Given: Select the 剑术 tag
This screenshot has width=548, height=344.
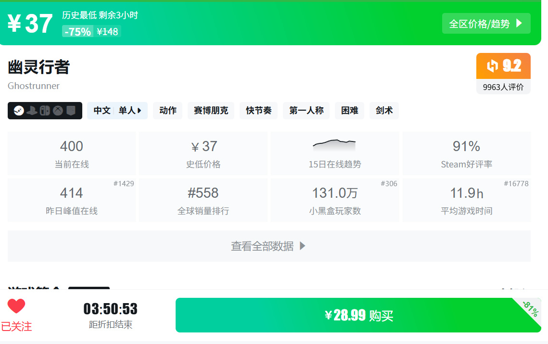Looking at the screenshot, I should (x=384, y=111).
